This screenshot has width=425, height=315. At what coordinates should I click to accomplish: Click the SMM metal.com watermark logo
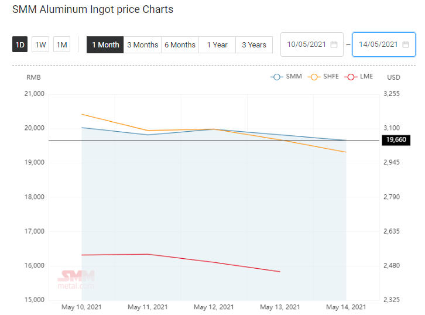tap(76, 280)
